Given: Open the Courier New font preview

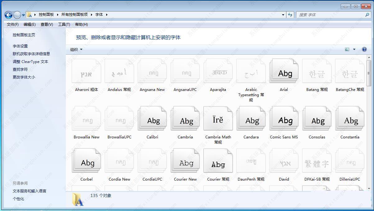Looking at the screenshot, I should (185, 160).
